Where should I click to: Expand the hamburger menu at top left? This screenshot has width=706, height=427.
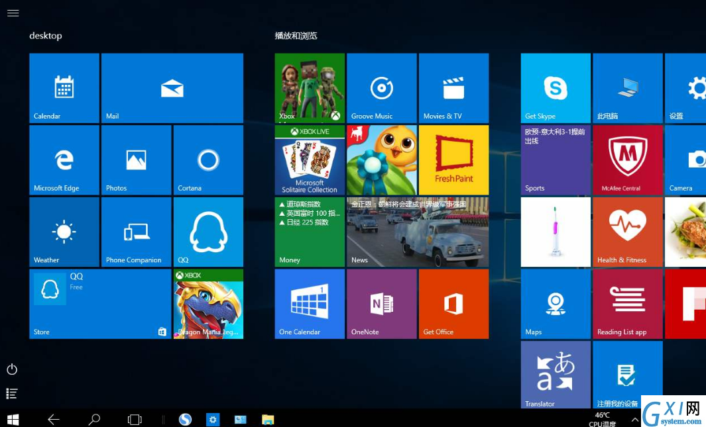pos(13,13)
